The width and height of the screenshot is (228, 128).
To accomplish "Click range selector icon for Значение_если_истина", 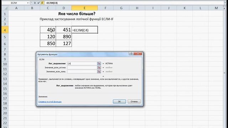I will (x=99, y=68).
